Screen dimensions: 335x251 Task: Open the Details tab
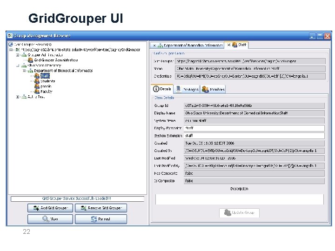162,89
